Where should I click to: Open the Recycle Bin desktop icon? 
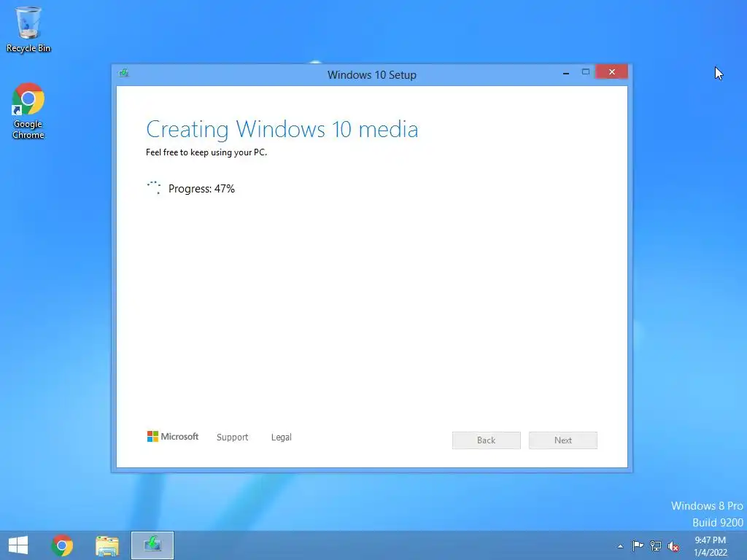coord(28,29)
